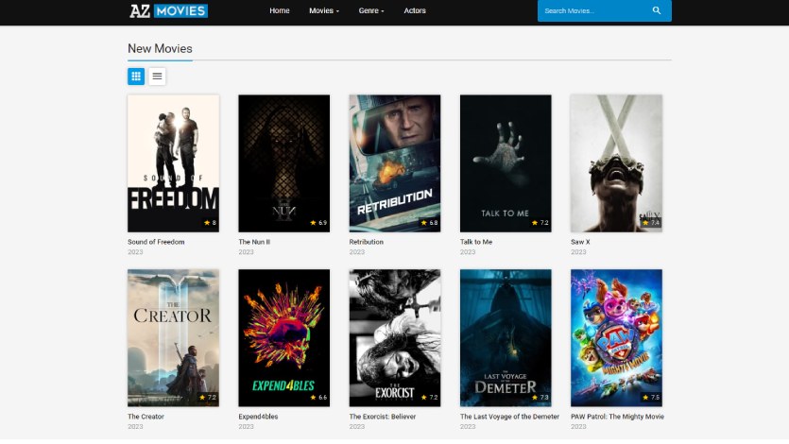Open the Talk to Me poster
This screenshot has height=444, width=789.
(x=506, y=163)
